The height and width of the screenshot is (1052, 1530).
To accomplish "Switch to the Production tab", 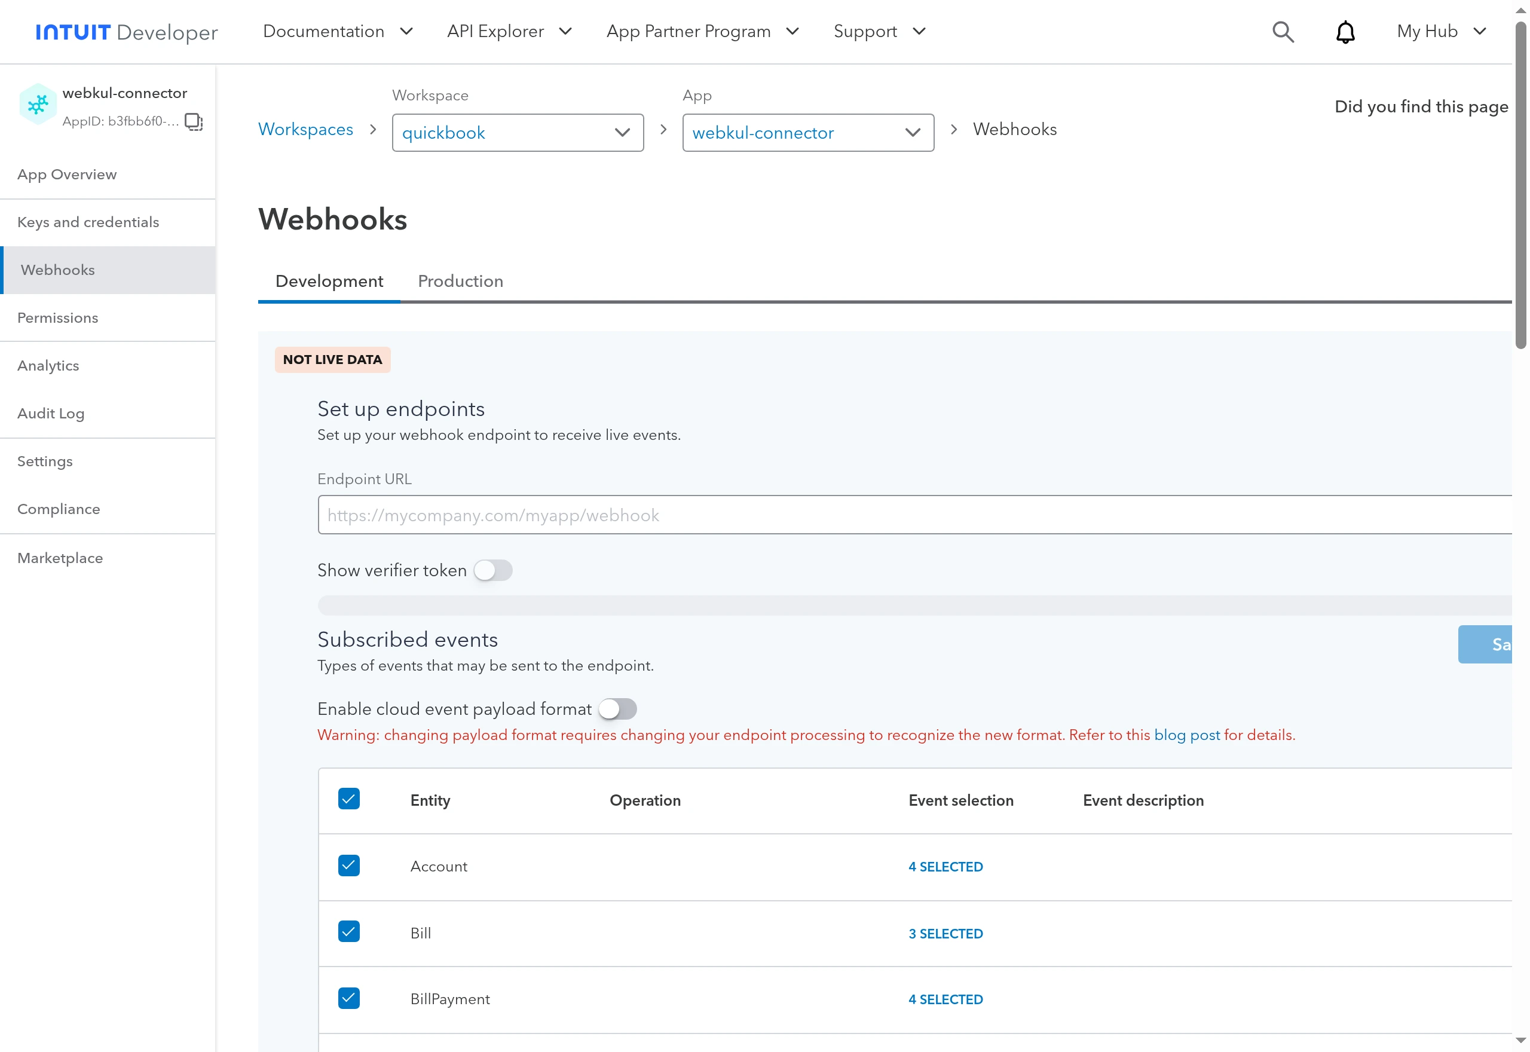I will pos(461,282).
